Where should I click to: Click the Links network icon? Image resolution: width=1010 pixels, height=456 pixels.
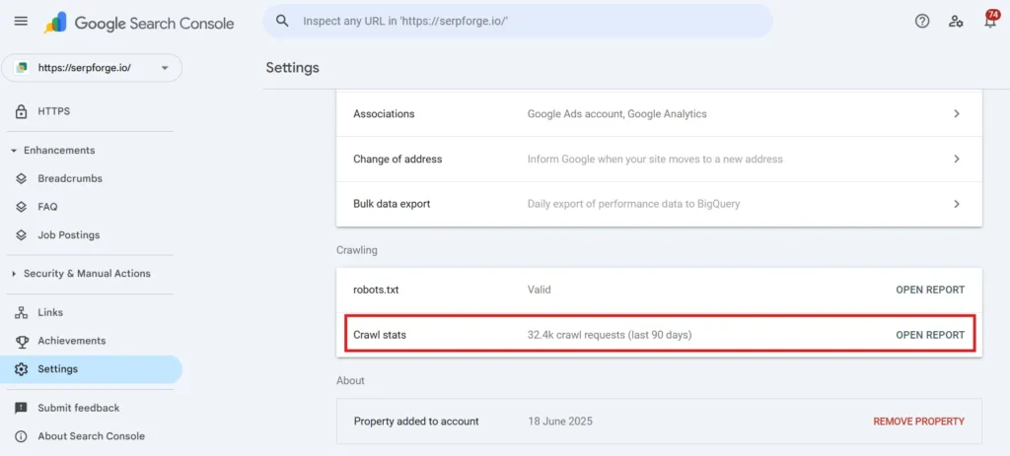pos(22,312)
